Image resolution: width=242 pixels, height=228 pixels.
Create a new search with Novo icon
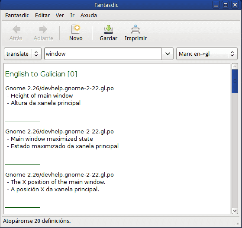[x=76, y=29]
